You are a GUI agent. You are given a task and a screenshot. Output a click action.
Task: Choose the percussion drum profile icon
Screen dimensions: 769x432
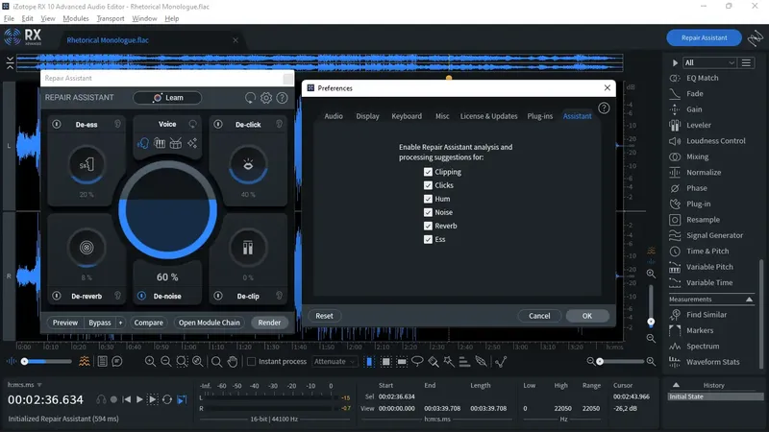point(176,144)
